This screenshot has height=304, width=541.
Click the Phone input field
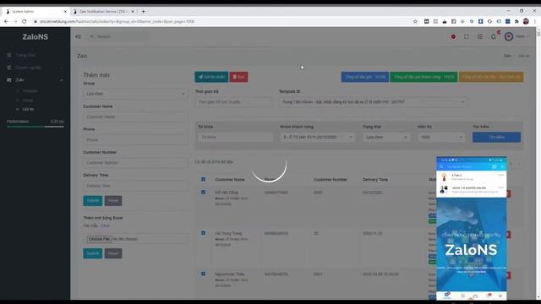pos(135,140)
